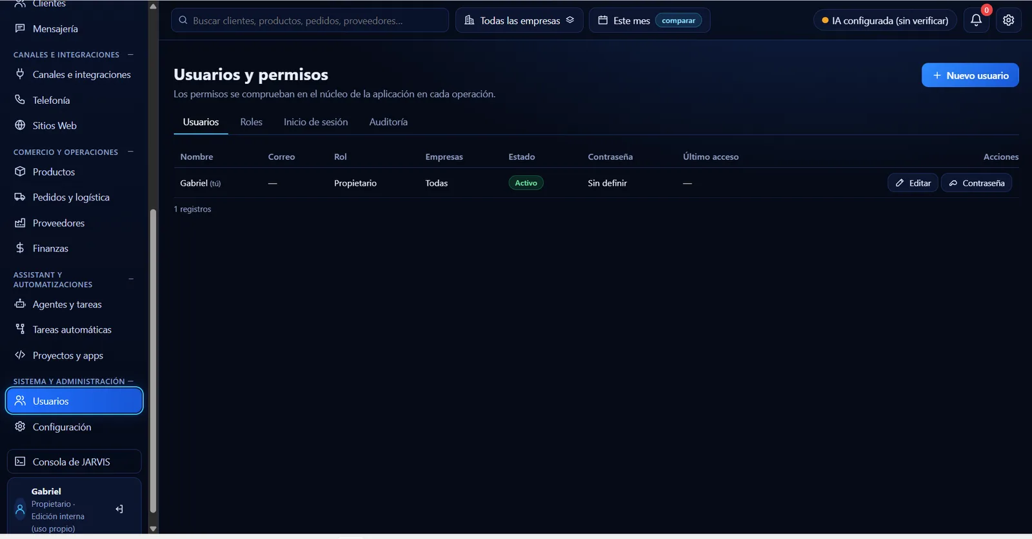This screenshot has width=1032, height=539.
Task: Click the Nombre column header
Action: (197, 157)
